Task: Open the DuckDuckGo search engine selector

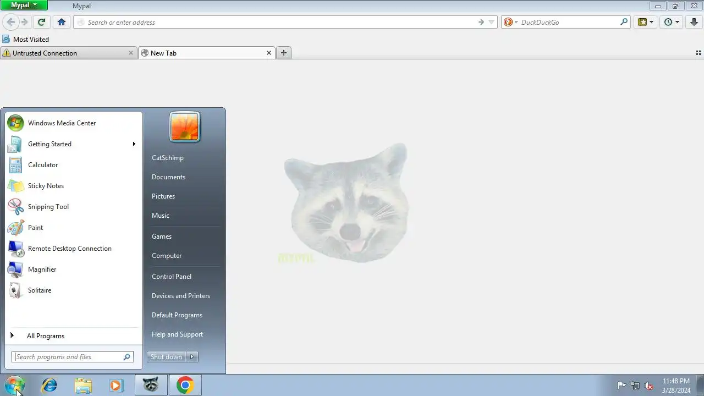Action: coord(510,22)
